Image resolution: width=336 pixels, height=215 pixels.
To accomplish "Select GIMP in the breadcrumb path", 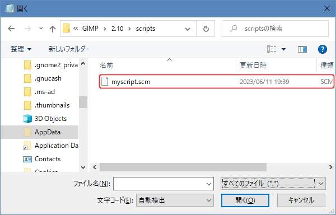I will pyautogui.click(x=90, y=29).
